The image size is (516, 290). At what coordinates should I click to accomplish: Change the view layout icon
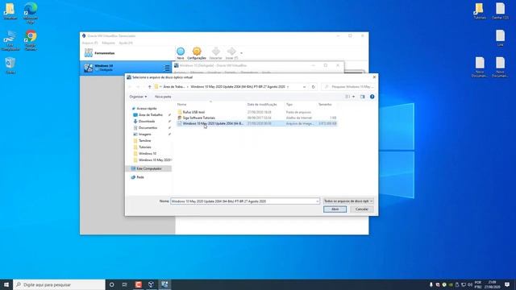point(347,97)
